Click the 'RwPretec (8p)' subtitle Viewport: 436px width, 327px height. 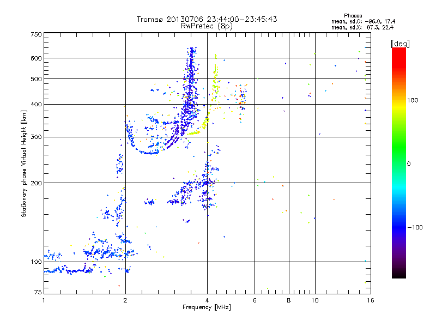pos(207,26)
